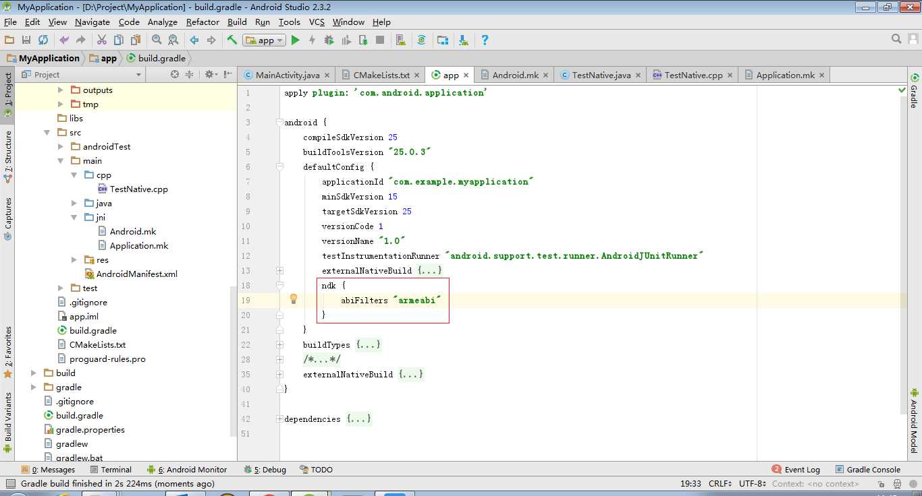Open the app run configuration dropdown

pyautogui.click(x=265, y=40)
